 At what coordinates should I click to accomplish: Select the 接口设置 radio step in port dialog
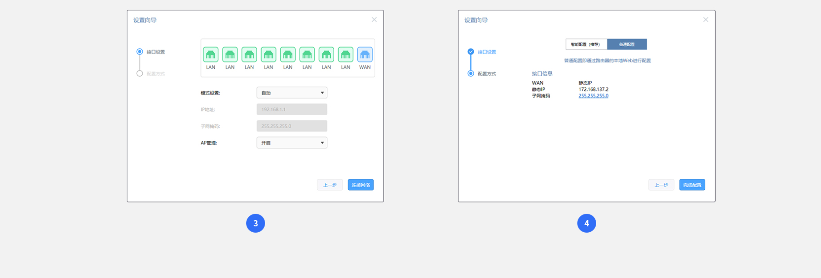point(140,52)
